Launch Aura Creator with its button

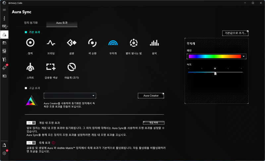click(x=151, y=96)
